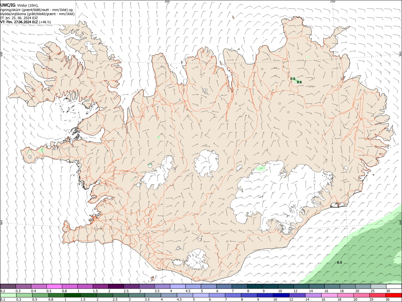Click the dark teal swatch labeled 8
This screenshot has height=302, width=402.
pos(255,286)
